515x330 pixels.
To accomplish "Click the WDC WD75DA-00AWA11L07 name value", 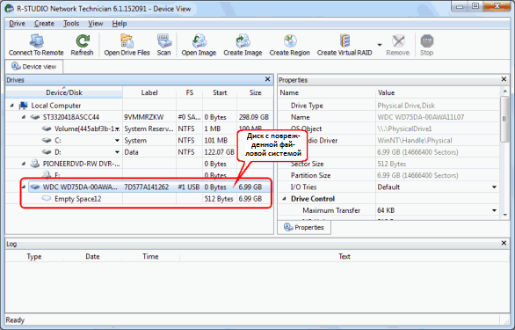I will click(x=420, y=117).
